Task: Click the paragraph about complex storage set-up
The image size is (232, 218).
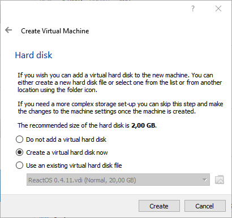Action: point(121,107)
